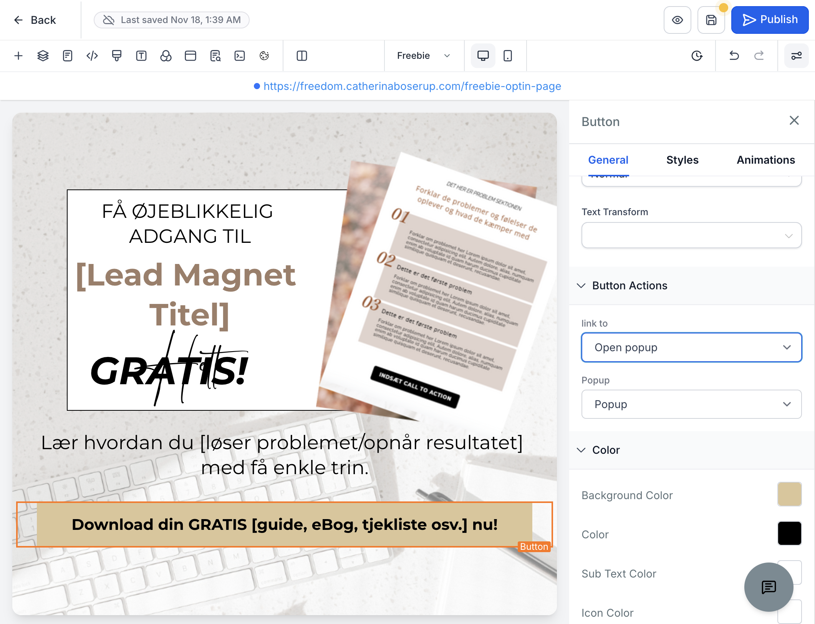Viewport: 815px width, 624px height.
Task: Click the paint roller theme icon
Action: 117,56
